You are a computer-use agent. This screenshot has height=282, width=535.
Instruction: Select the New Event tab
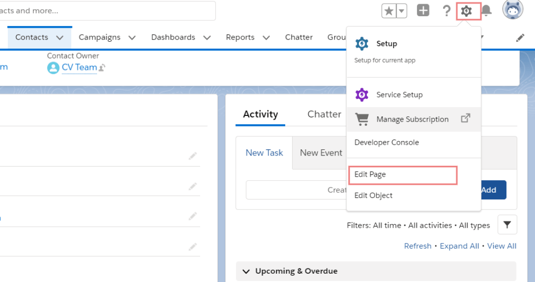321,153
